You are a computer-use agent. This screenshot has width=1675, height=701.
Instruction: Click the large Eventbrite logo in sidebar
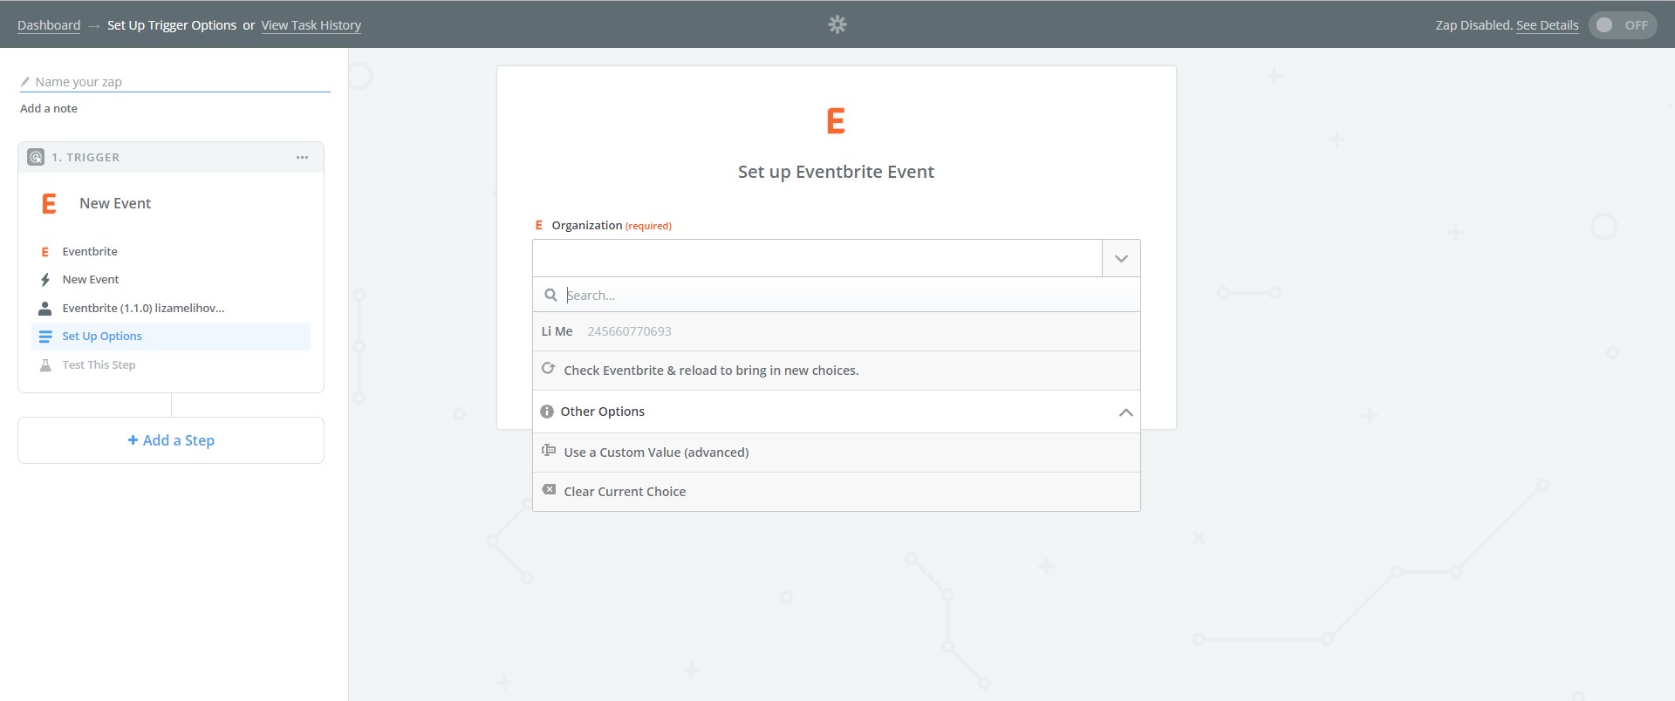[x=49, y=204]
